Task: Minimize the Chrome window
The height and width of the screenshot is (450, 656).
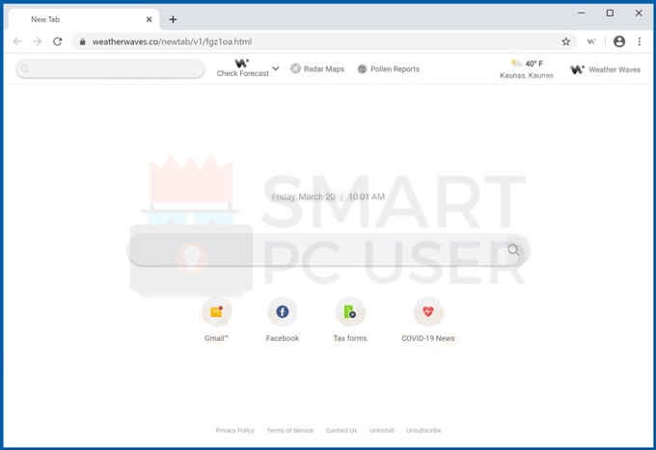Action: point(582,13)
